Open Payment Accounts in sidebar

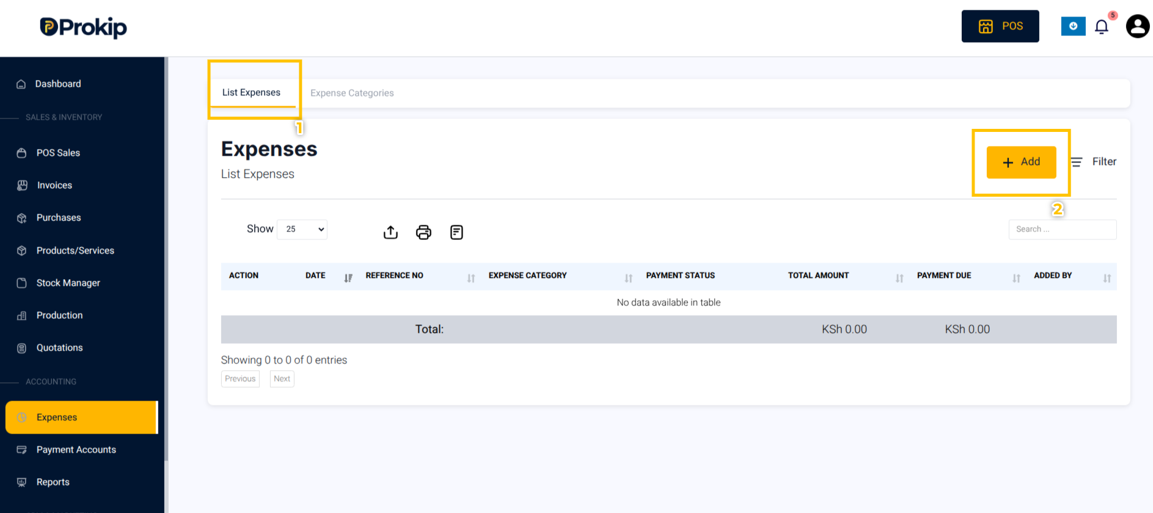[x=76, y=449]
